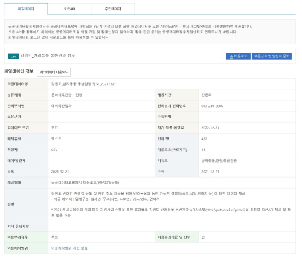This screenshot has width=302, height=258.
Task: Click the phone number 033-249-2606
Action: pos(212,106)
